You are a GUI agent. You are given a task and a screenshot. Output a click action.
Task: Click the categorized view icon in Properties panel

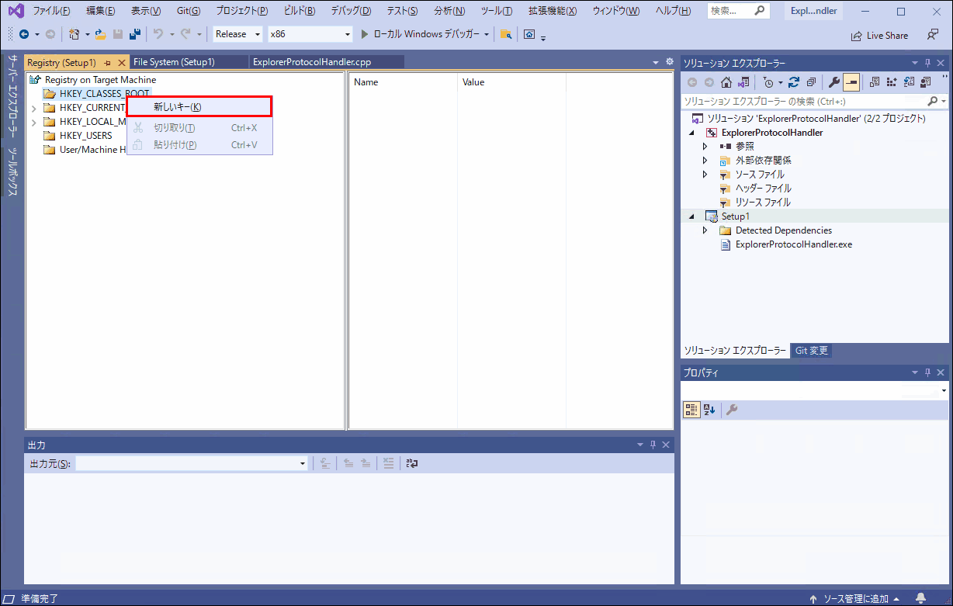691,410
